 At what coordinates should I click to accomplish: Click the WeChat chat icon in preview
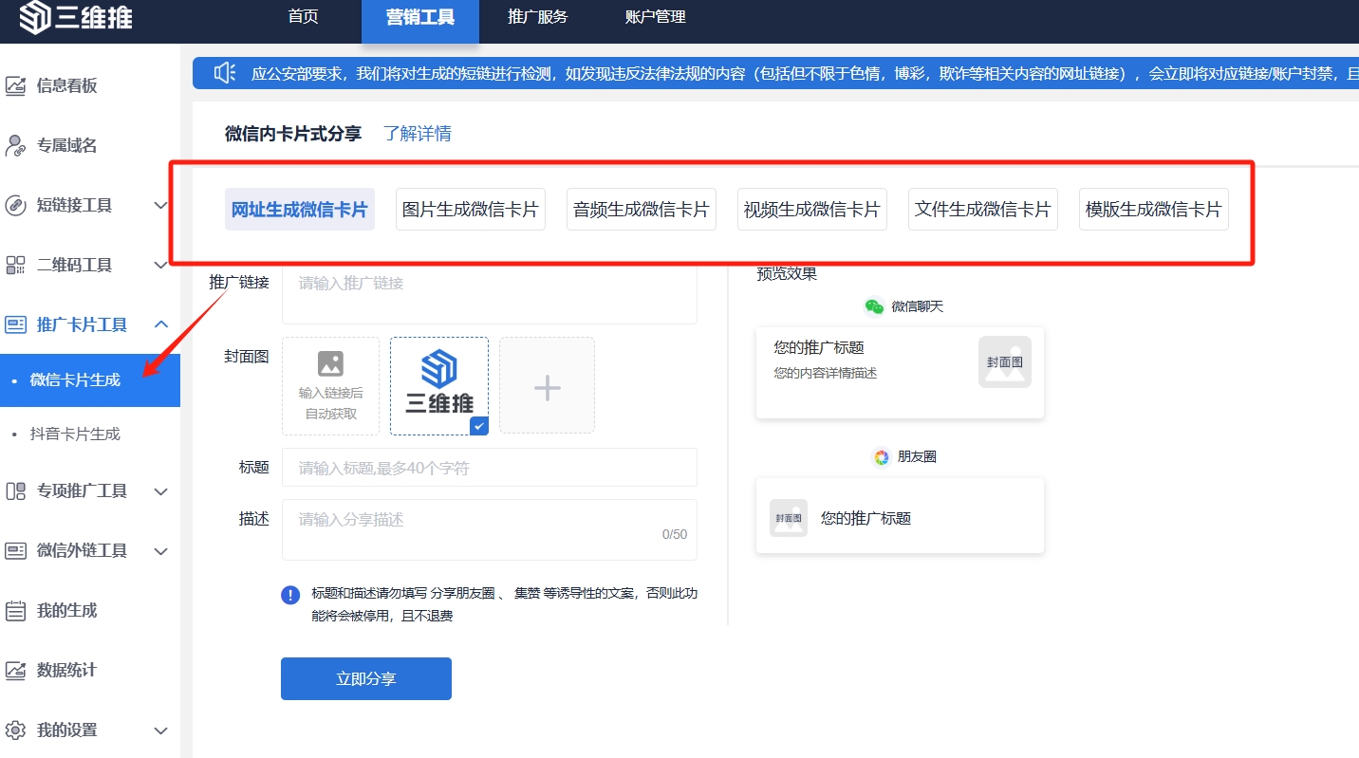click(x=874, y=306)
